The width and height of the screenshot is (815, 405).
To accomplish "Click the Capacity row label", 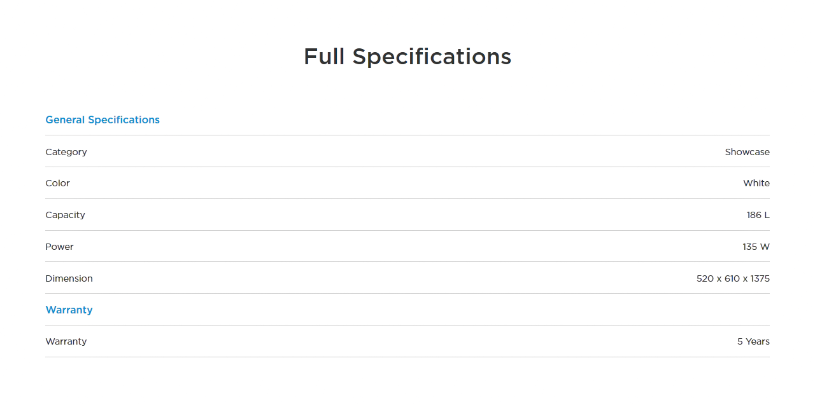I will pyautogui.click(x=65, y=215).
